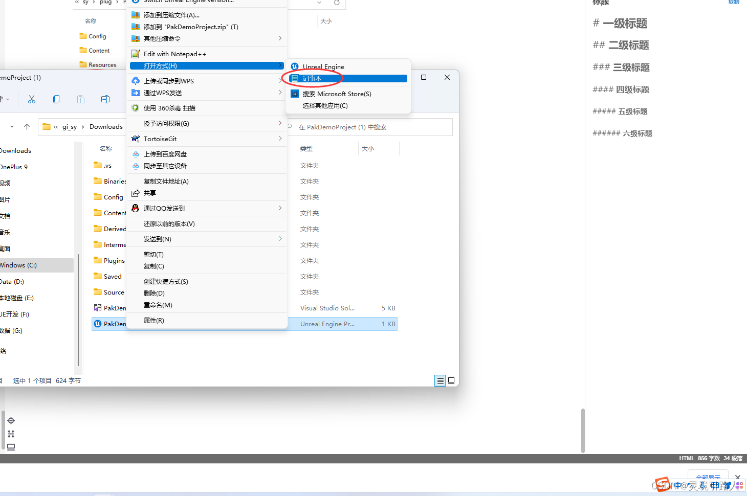Click 重命名(M) in context menu
Image resolution: width=747 pixels, height=496 pixels.
[x=207, y=305]
